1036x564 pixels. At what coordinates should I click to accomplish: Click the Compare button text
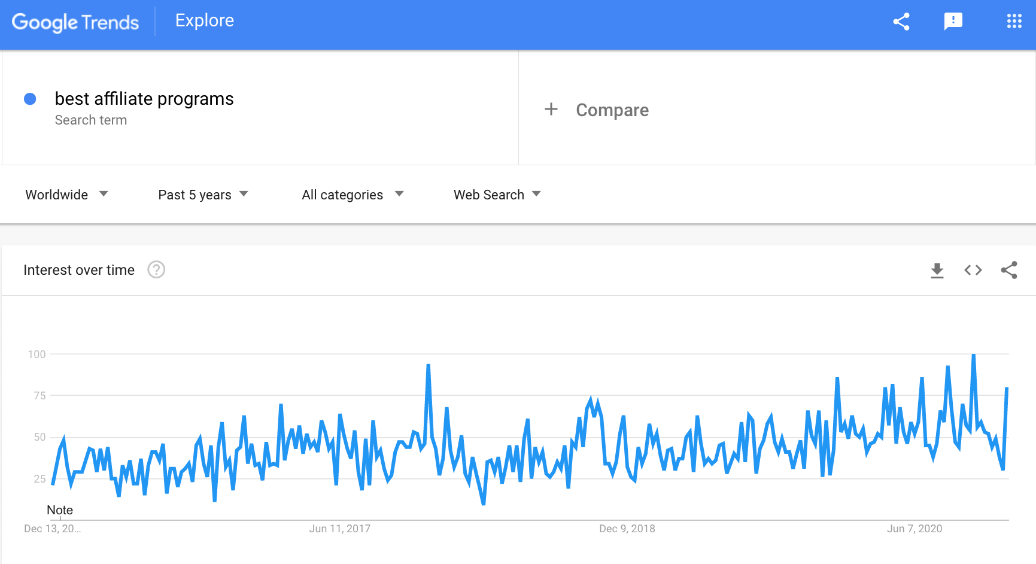point(612,110)
